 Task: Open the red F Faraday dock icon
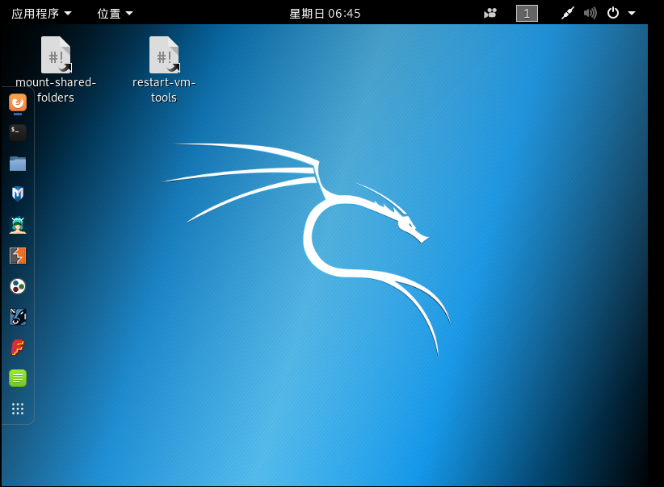coord(18,348)
